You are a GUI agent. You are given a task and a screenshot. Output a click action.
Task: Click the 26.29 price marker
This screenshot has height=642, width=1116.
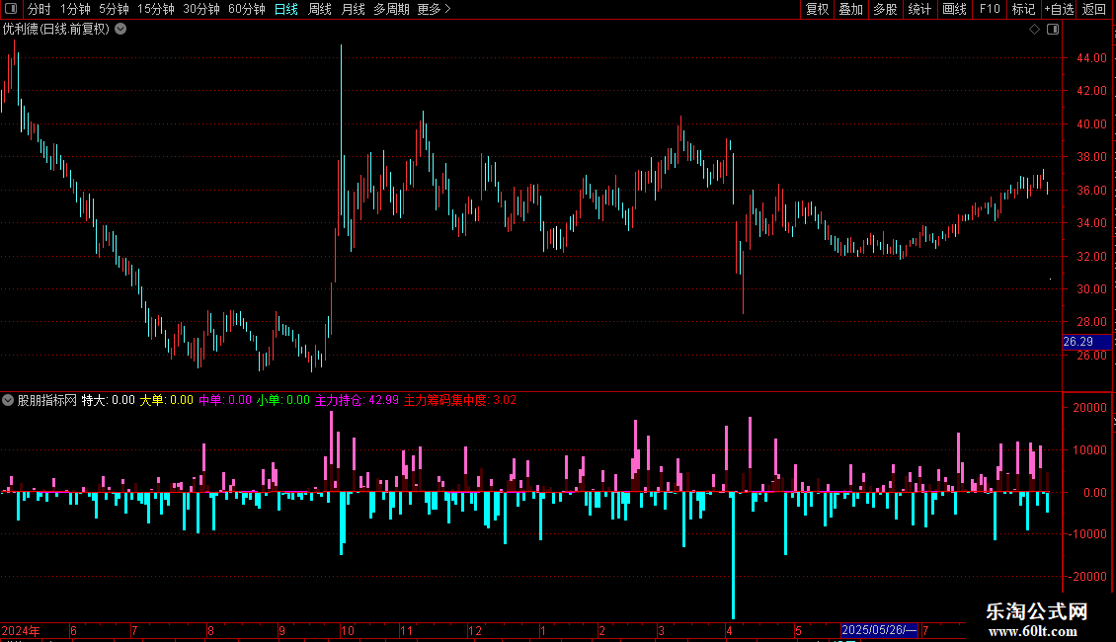(x=1086, y=343)
